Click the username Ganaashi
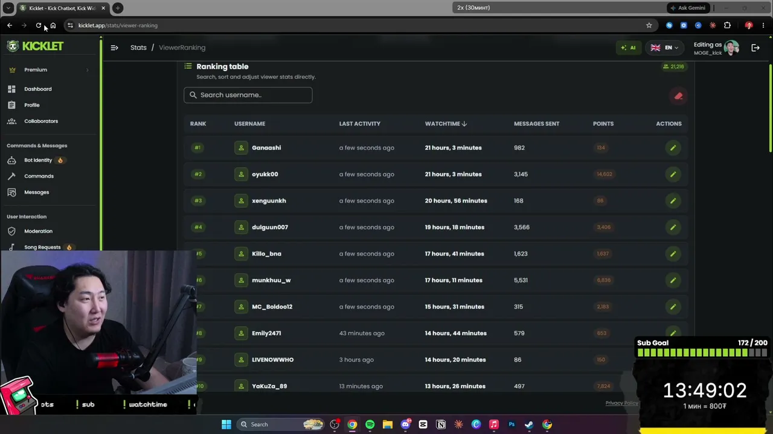The width and height of the screenshot is (773, 434). 266,148
